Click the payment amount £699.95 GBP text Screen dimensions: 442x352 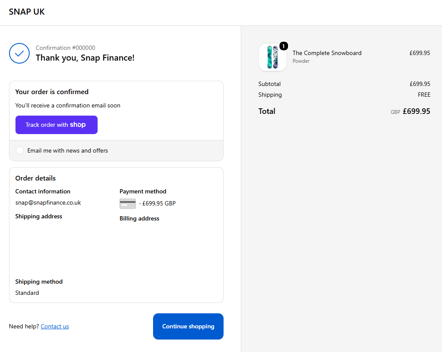tap(159, 203)
